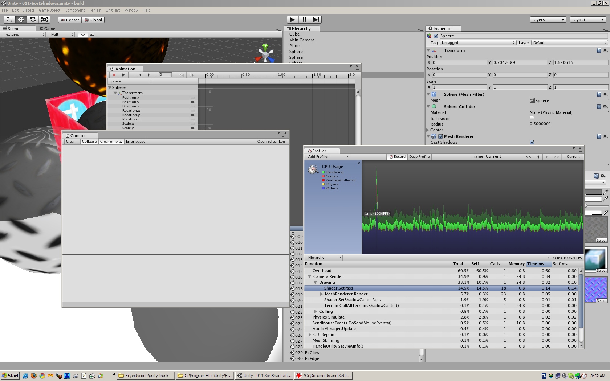This screenshot has height=381, width=610.
Task: Click Open Editor Log button
Action: [271, 142]
